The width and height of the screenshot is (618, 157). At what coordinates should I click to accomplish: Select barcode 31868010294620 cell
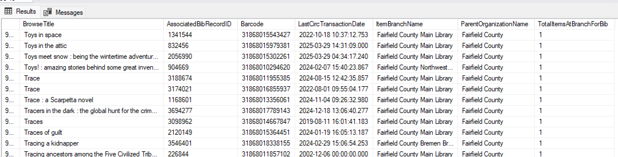(266, 67)
